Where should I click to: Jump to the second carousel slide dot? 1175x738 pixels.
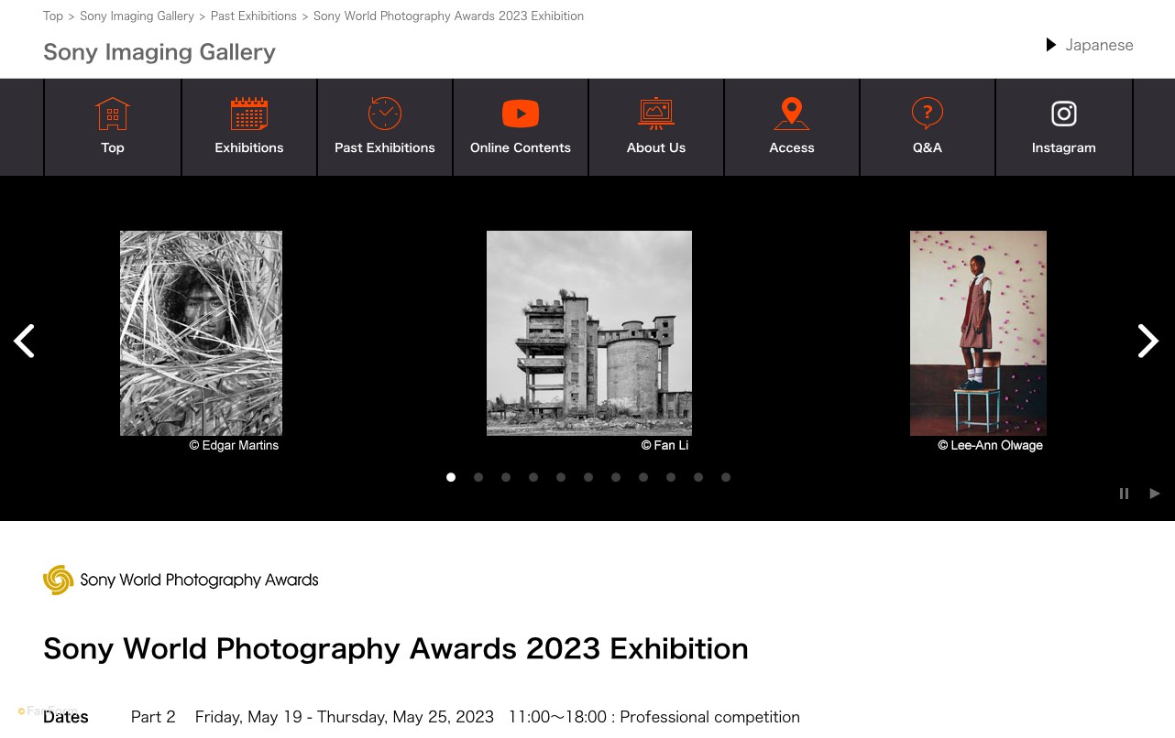pyautogui.click(x=478, y=477)
